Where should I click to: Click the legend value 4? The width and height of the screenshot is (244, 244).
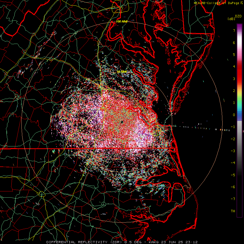pos(234,67)
